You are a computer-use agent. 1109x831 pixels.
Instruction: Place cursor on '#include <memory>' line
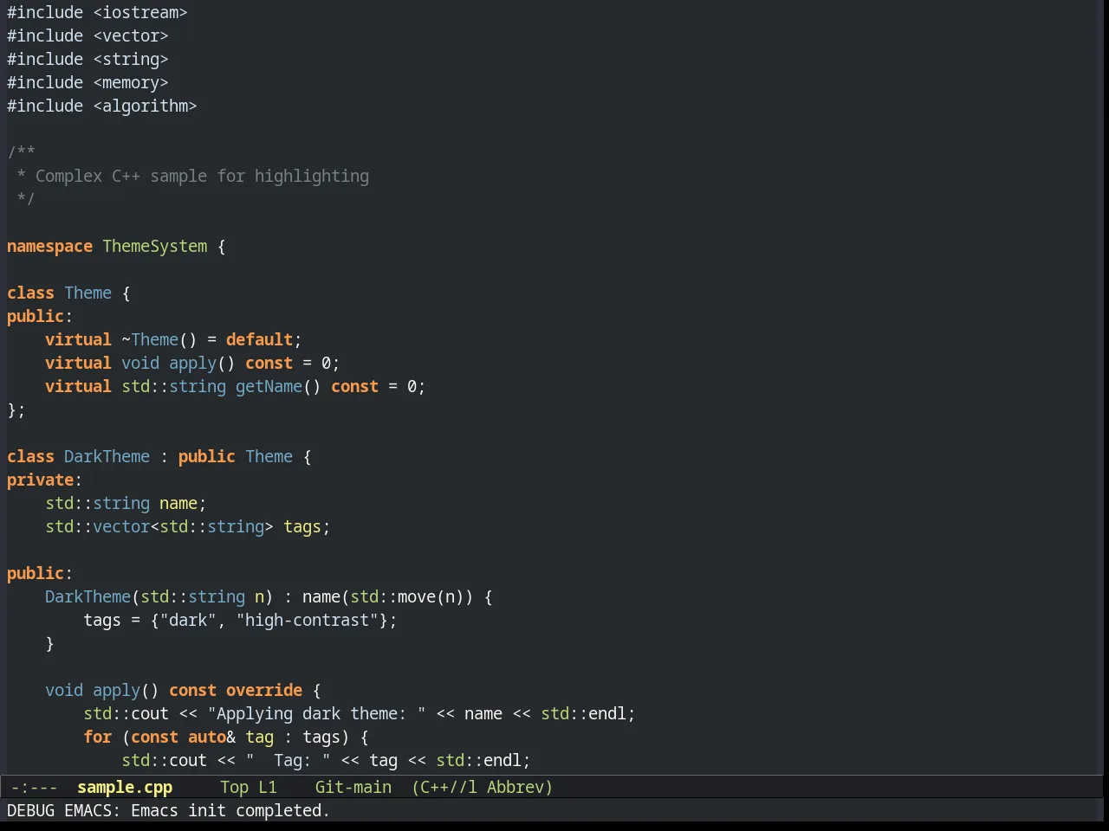tap(88, 83)
